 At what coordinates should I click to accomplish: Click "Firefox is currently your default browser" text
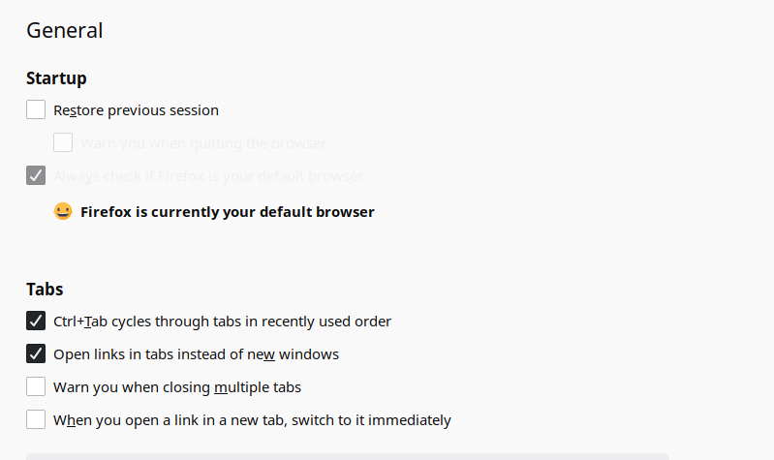point(227,212)
